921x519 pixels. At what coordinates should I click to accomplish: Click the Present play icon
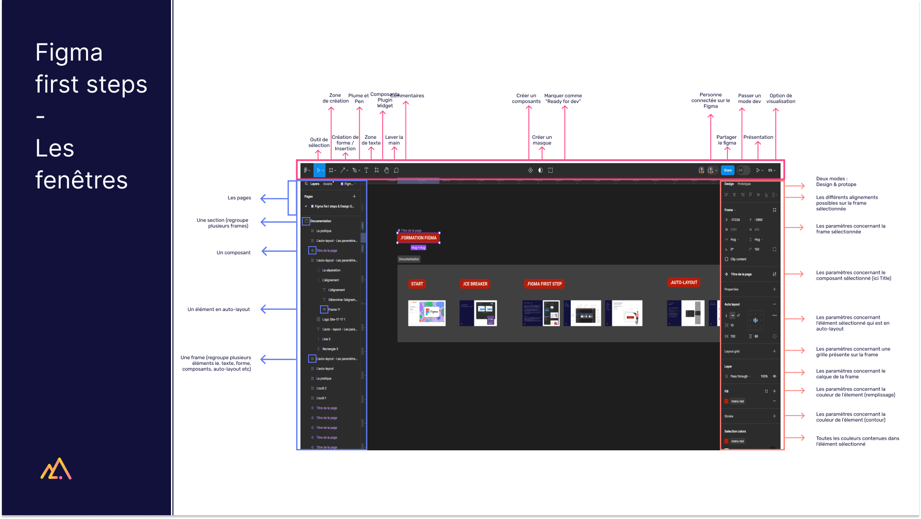tap(758, 170)
